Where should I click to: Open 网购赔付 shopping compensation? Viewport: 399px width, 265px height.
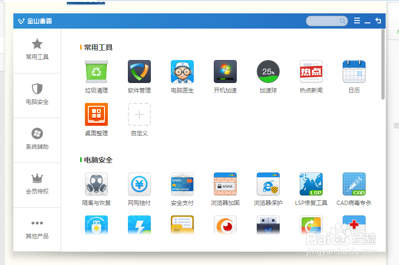pos(139,189)
